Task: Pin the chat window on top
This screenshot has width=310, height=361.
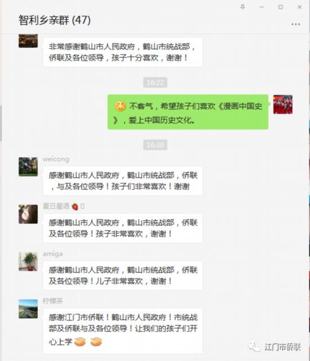Action: [x=242, y=7]
